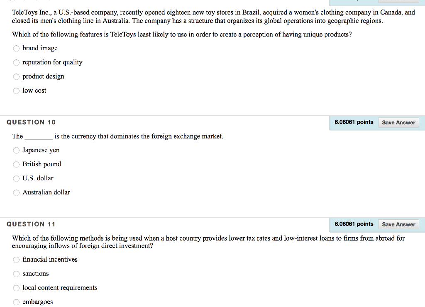Click the 6.06061 points label of Question 10
This screenshot has width=425, height=307.
(x=354, y=122)
